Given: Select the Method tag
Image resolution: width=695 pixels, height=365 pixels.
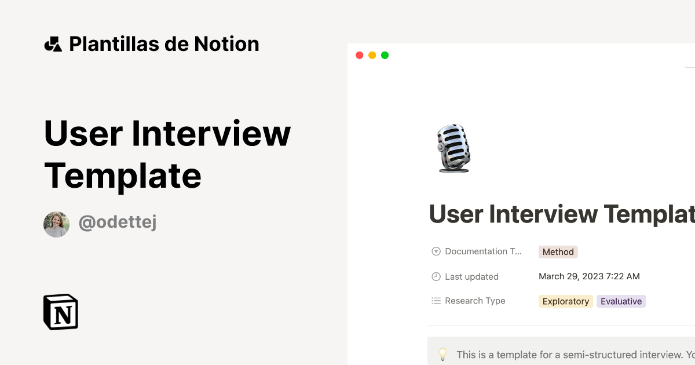Looking at the screenshot, I should pos(558,252).
